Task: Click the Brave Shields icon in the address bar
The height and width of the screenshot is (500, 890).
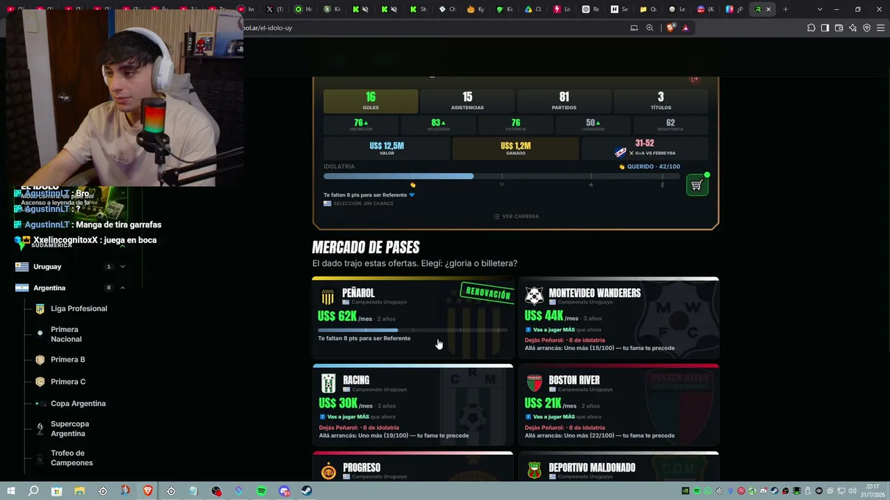Action: coord(670,28)
